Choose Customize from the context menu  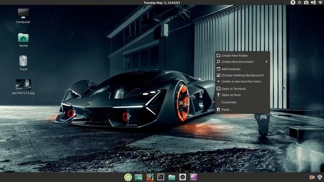[242, 102]
